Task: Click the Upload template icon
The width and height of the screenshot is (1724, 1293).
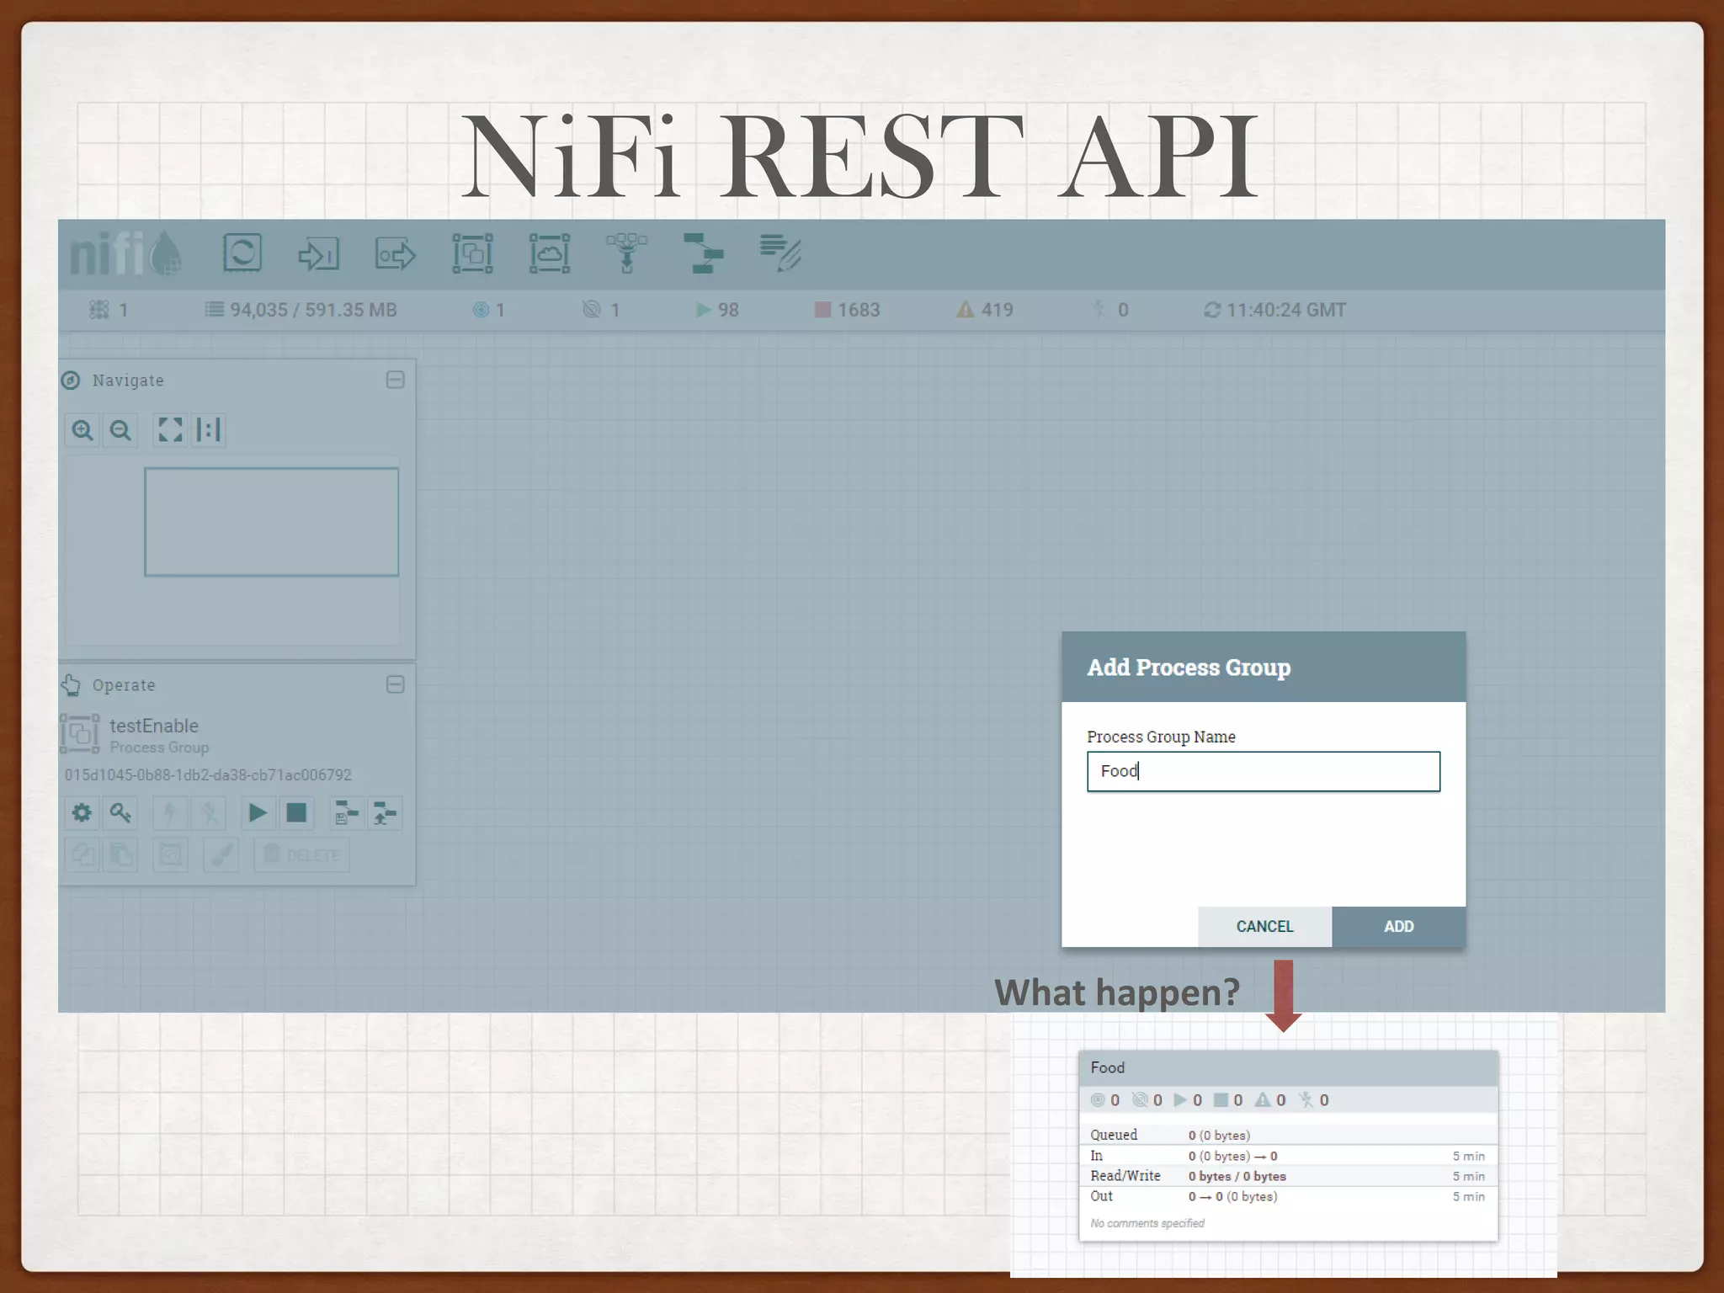Action: tap(385, 813)
